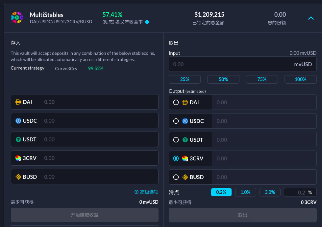Set withdraw amount to 25%
The image size is (322, 227).
pos(185,79)
